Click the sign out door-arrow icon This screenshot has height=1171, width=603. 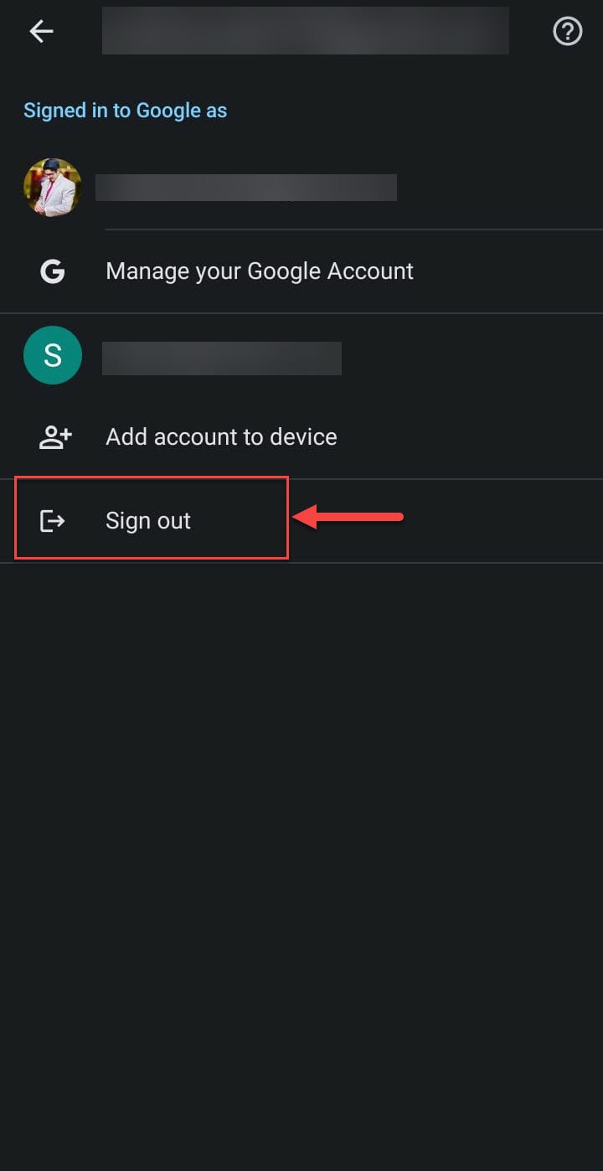coord(53,521)
